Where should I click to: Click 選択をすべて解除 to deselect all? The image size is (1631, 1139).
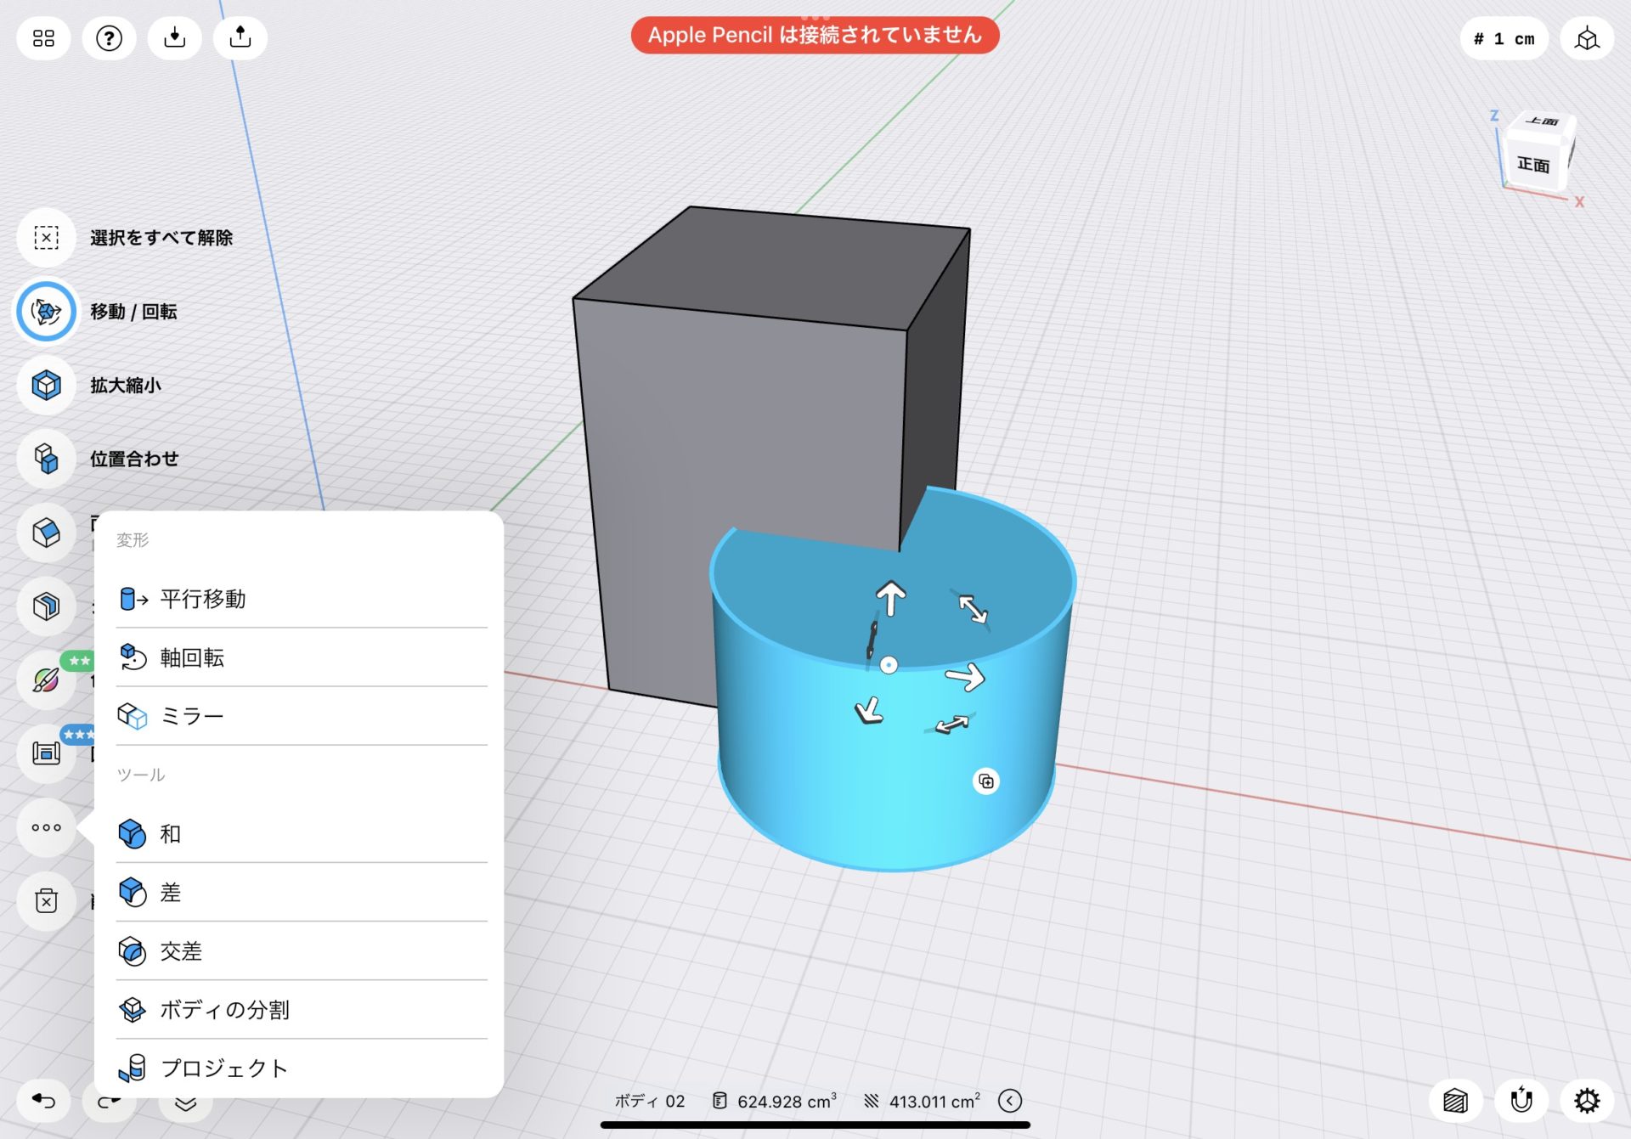pyautogui.click(x=46, y=238)
